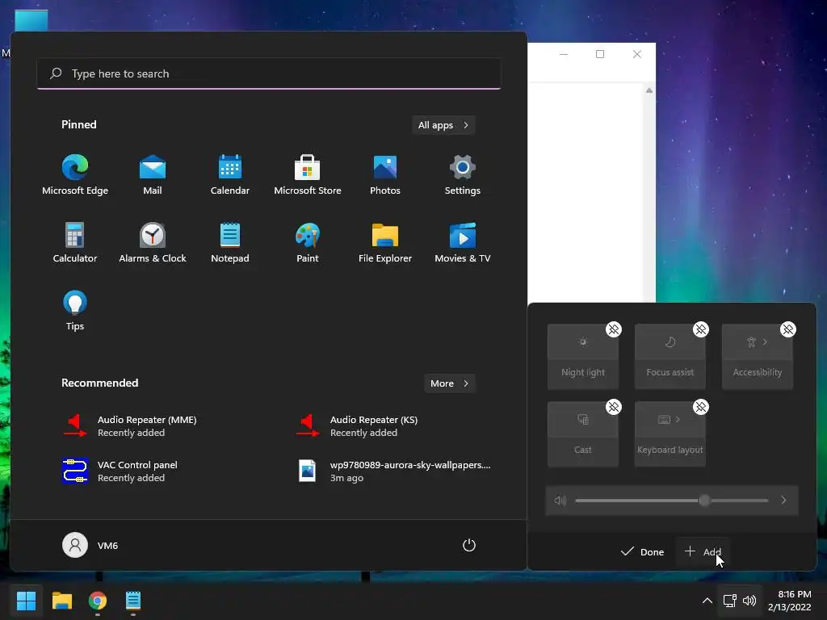Click the Windows Start button on taskbar
Screen dimensions: 827x620
26,601
